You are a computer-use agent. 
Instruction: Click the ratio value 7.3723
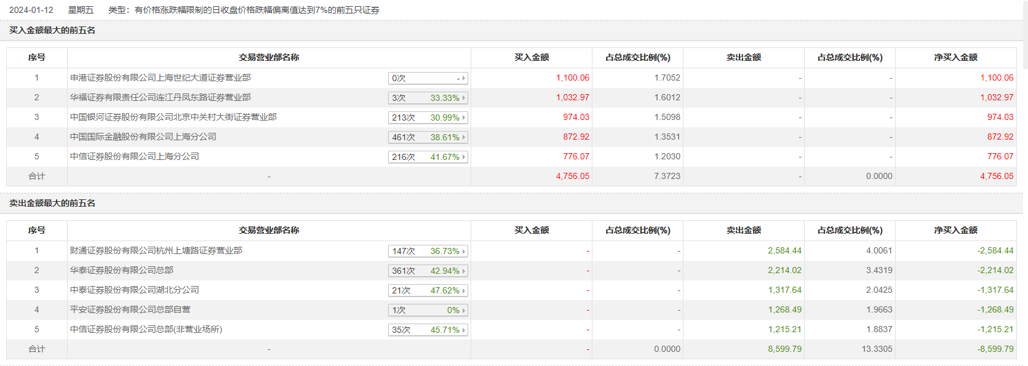667,176
